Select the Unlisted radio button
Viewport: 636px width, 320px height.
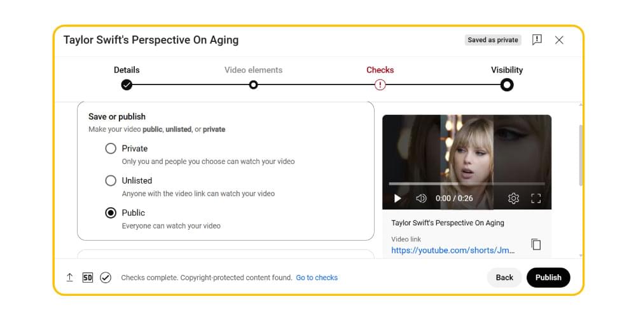111,180
